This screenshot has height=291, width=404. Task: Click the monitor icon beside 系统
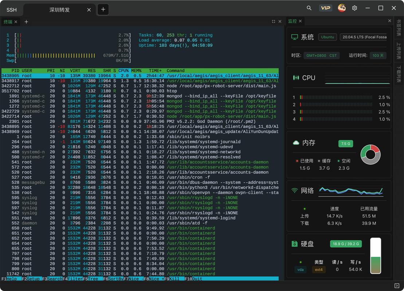pos(295,36)
